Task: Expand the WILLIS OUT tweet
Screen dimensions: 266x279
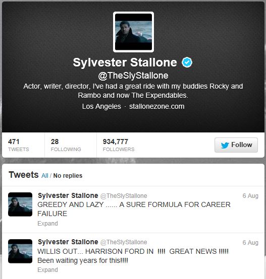Action: 47,270
